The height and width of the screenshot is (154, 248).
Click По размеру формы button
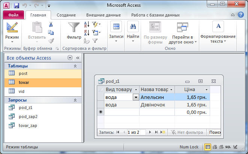click(x=155, y=33)
